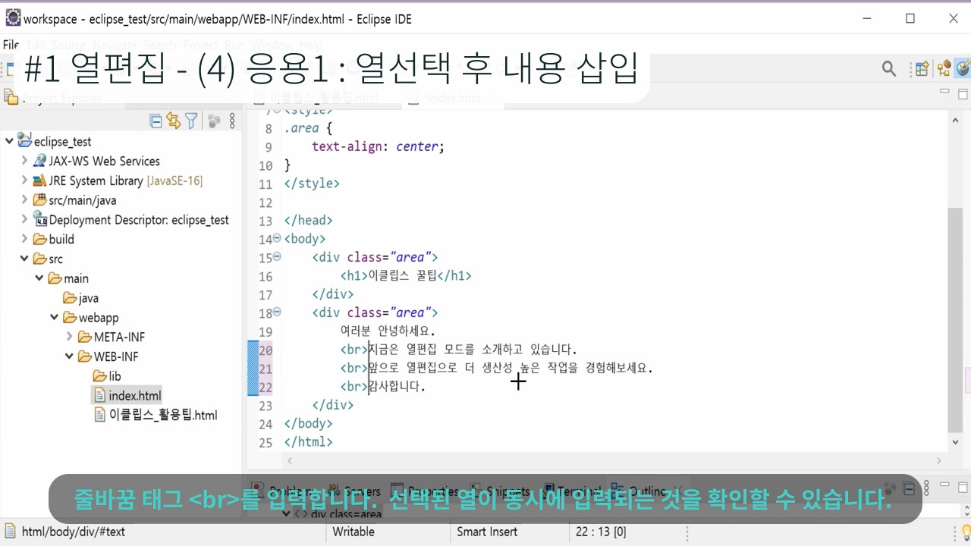The image size is (971, 546).
Task: Expand the META-INF folder
Action: coord(70,337)
